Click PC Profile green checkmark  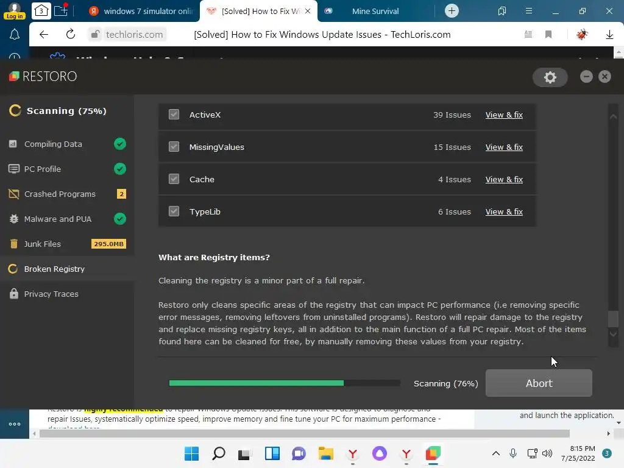[x=120, y=169]
